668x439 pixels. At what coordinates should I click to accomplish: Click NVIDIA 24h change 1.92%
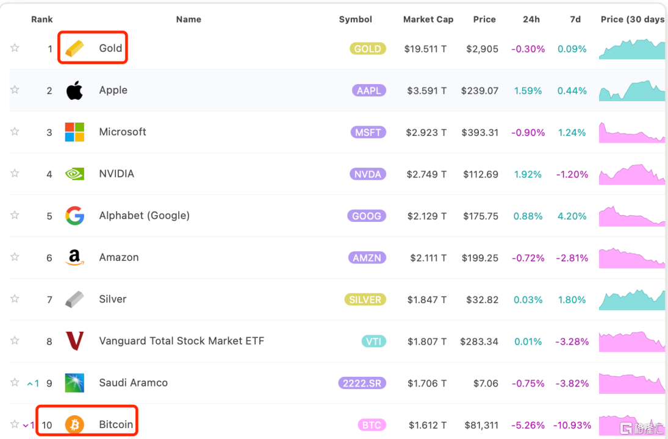click(x=528, y=174)
